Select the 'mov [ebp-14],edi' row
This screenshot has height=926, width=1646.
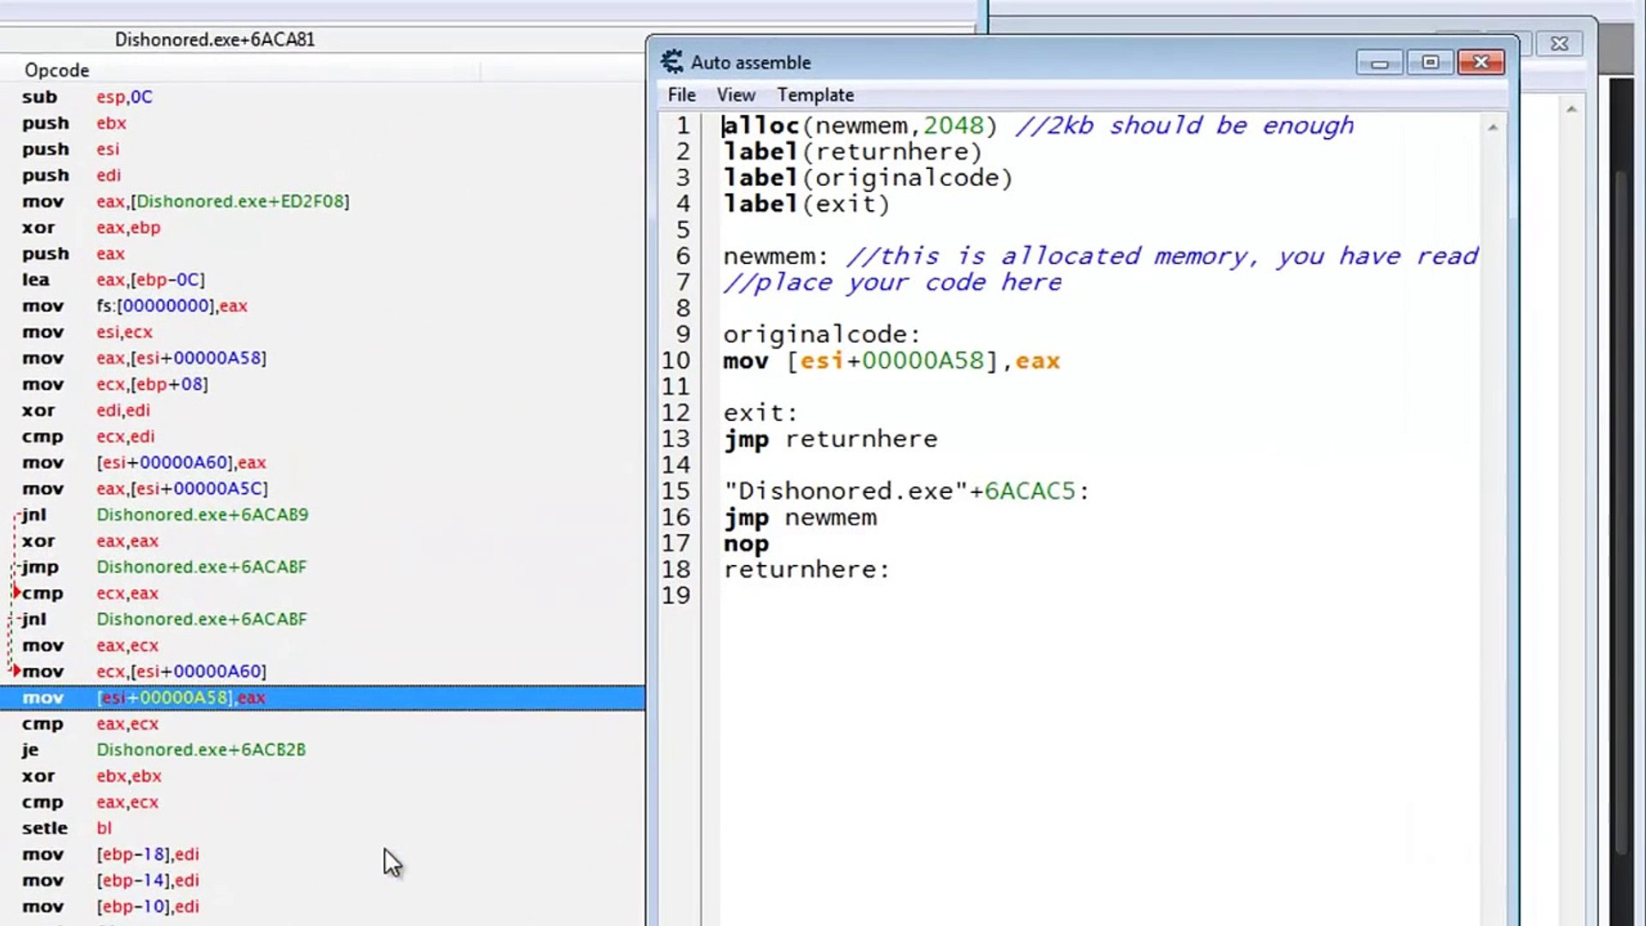coord(322,881)
